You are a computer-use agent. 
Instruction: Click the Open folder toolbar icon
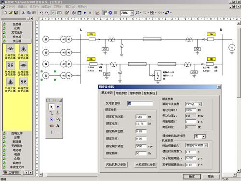pos(11,13)
